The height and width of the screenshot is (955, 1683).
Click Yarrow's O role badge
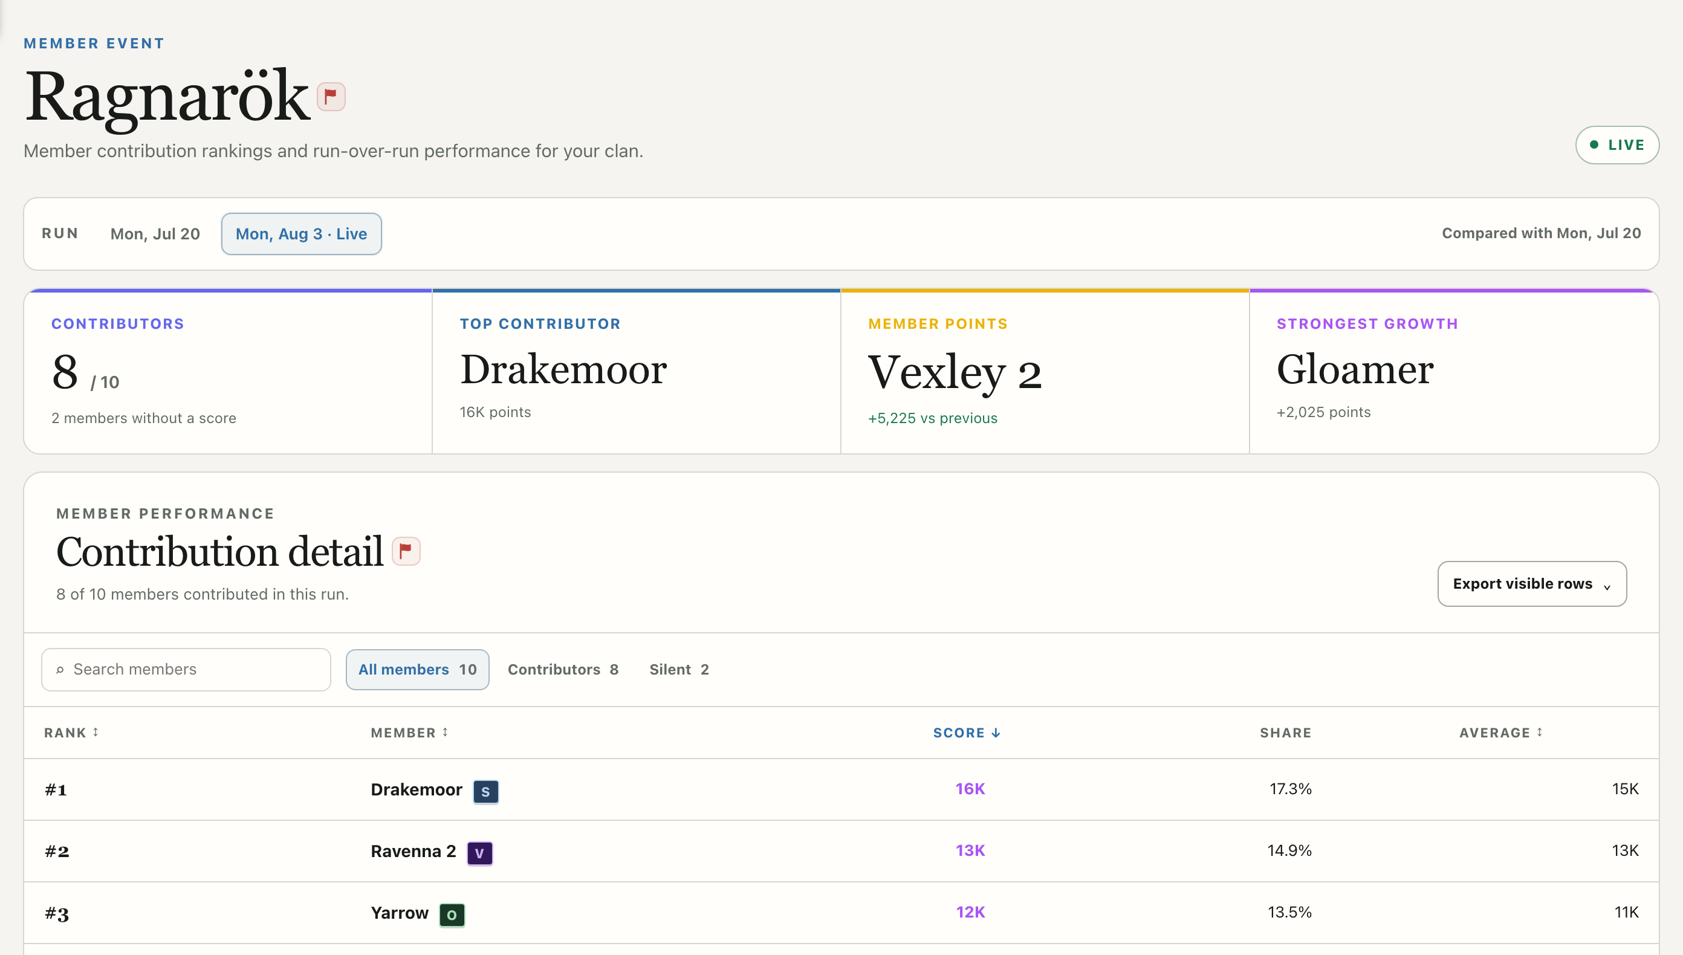(452, 915)
